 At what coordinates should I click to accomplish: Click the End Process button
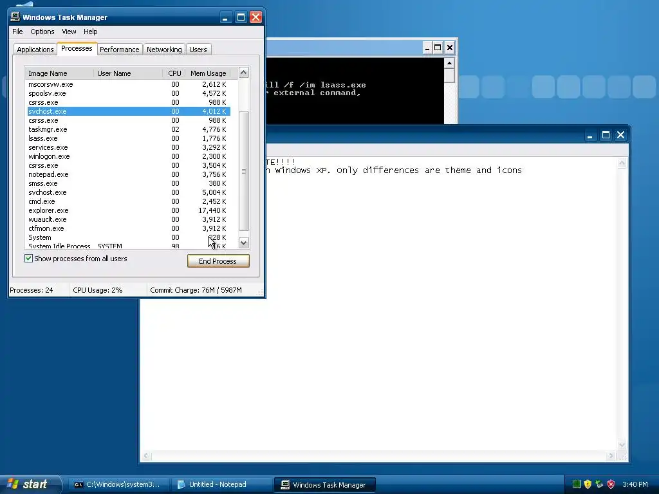coord(218,261)
